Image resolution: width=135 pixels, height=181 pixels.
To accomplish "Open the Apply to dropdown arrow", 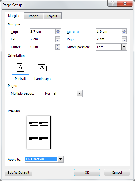I will (x=60, y=159).
